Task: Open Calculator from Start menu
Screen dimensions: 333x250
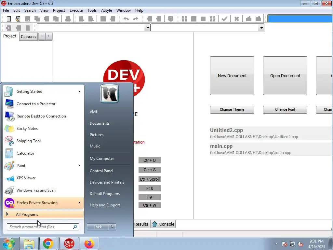Action: (x=44, y=153)
